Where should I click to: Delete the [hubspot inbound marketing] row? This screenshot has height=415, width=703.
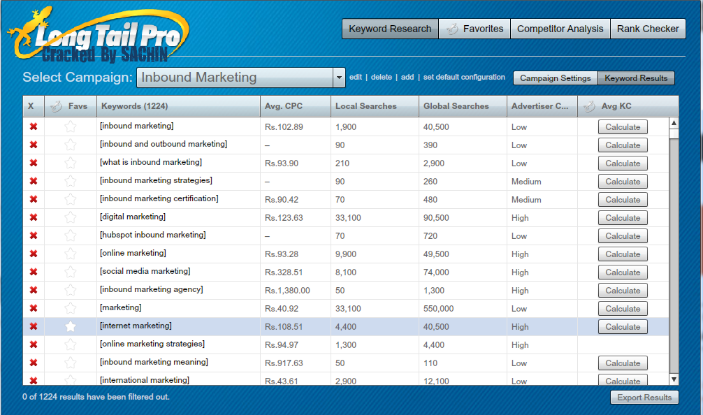tap(33, 235)
